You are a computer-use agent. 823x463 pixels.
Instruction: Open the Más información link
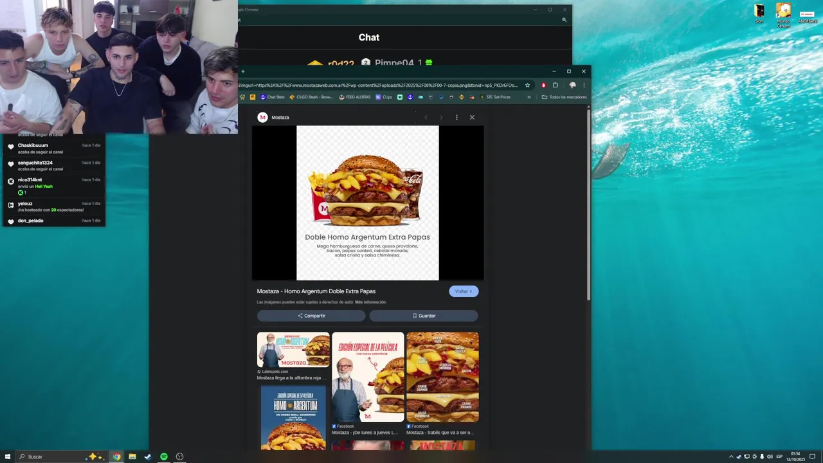tap(370, 302)
